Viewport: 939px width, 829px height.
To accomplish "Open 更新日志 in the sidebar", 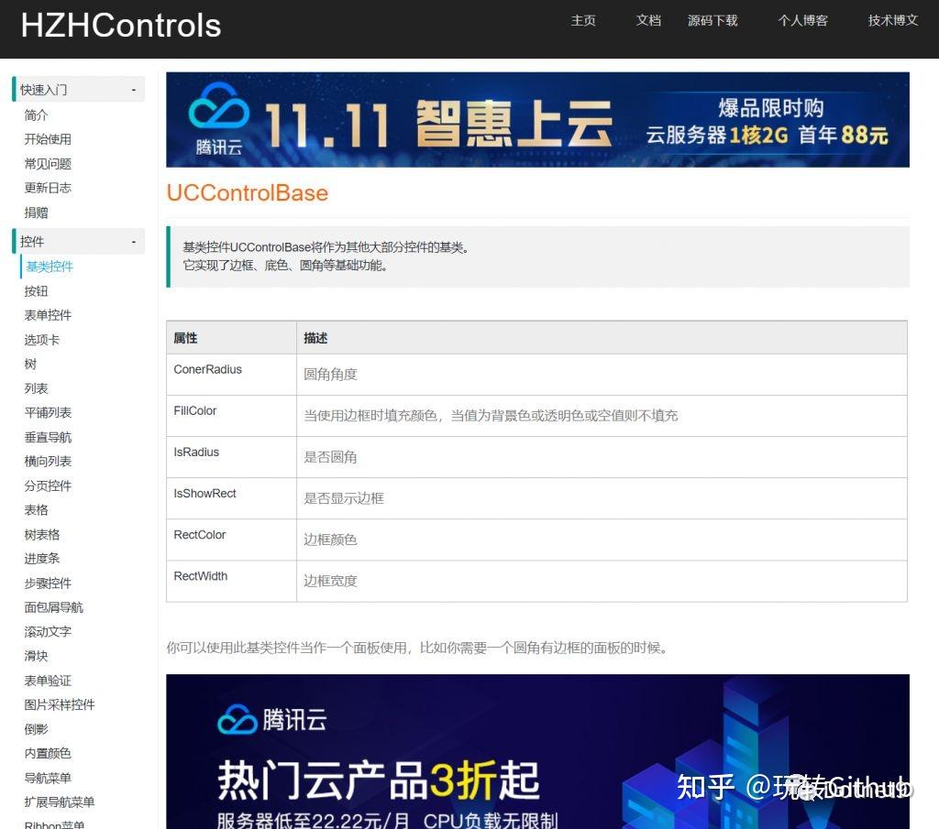I will click(x=48, y=188).
